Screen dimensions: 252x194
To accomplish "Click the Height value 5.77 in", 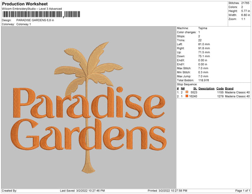I will click(246, 11).
